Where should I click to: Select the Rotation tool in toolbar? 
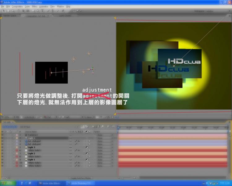[19, 11]
